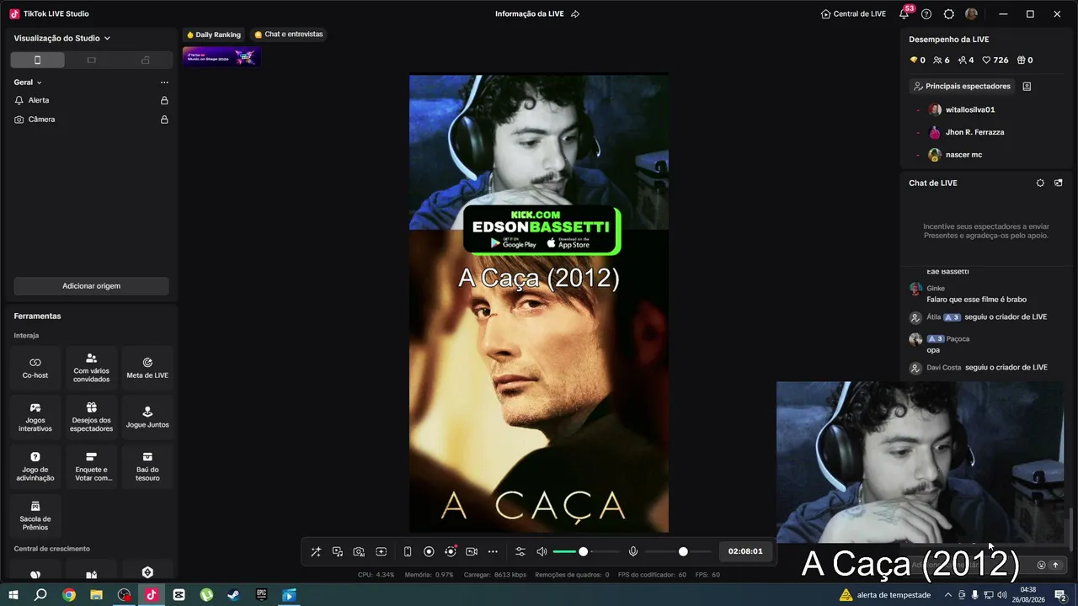The image size is (1078, 606).
Task: Open Google Chrome from the taskbar
Action: pos(69,595)
